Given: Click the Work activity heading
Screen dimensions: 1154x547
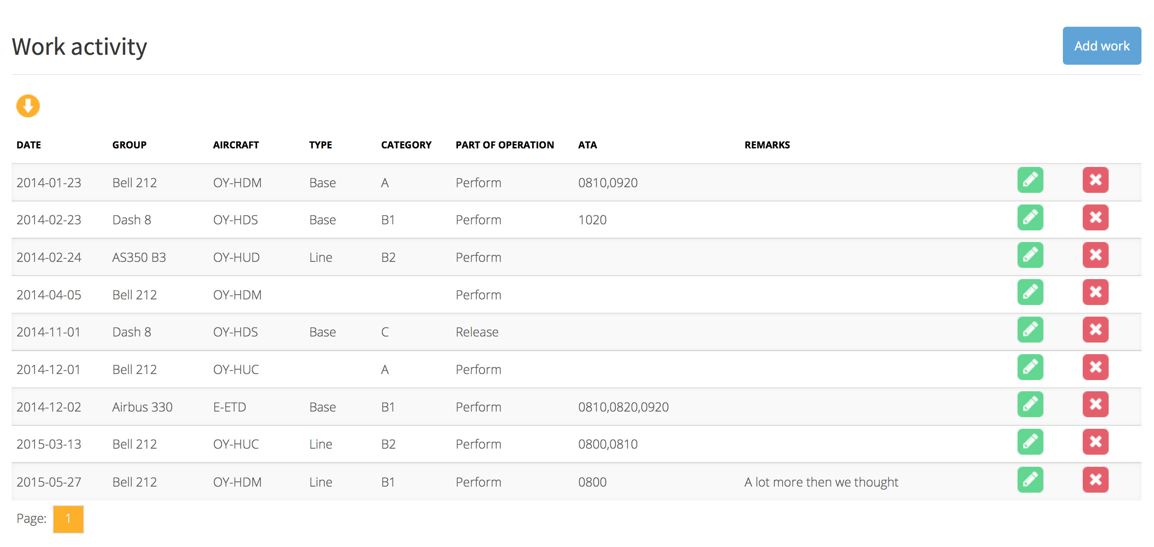Looking at the screenshot, I should [79, 47].
